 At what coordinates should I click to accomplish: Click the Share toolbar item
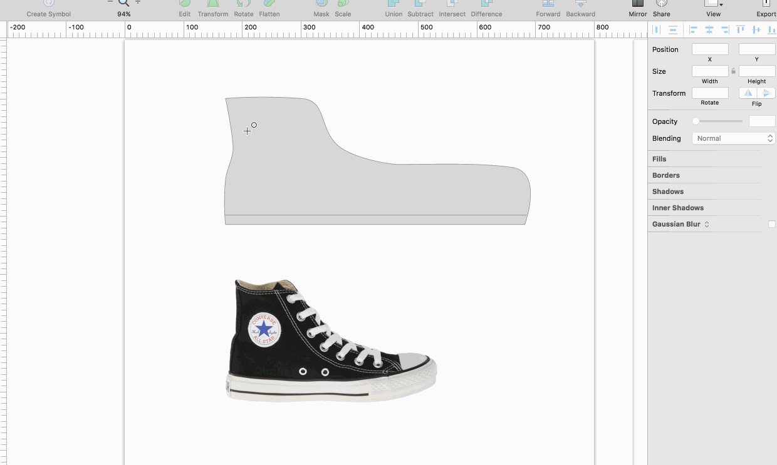(662, 9)
